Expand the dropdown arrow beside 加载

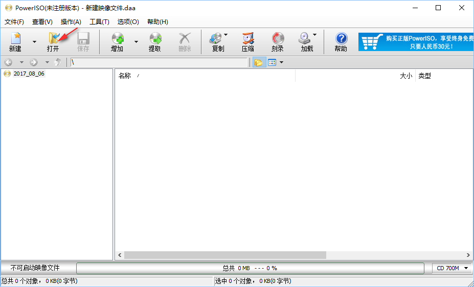coord(314,35)
